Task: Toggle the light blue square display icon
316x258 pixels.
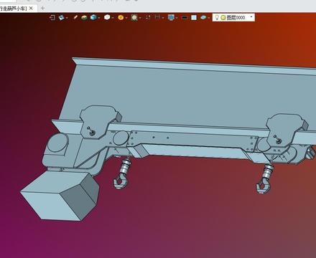Action: pos(194,17)
